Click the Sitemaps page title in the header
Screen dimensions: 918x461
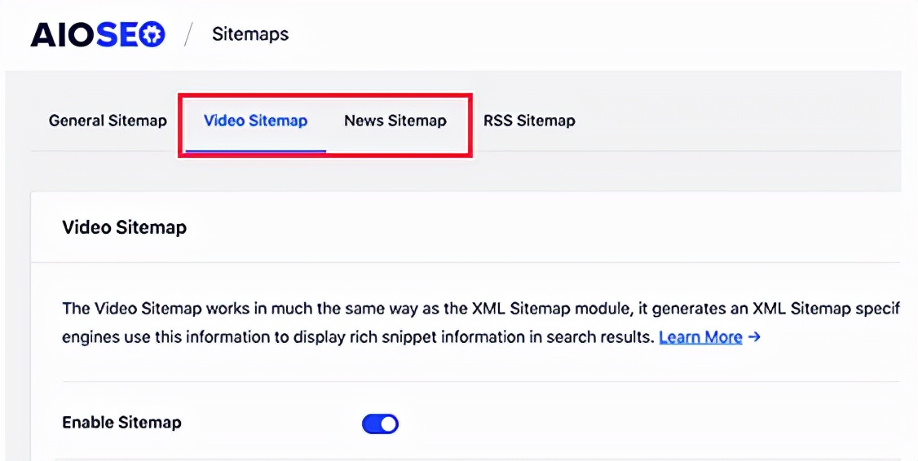click(250, 34)
